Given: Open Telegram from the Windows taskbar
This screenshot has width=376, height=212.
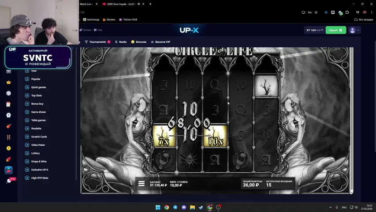Looking at the screenshot, I should (x=175, y=207).
